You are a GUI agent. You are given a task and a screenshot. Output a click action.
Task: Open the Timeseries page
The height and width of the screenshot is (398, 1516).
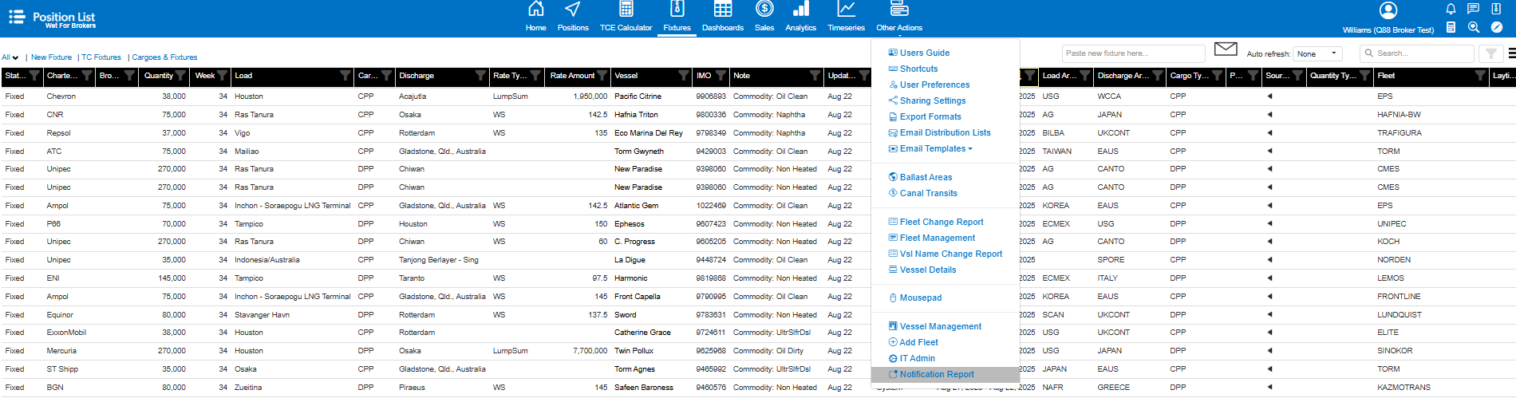(846, 17)
